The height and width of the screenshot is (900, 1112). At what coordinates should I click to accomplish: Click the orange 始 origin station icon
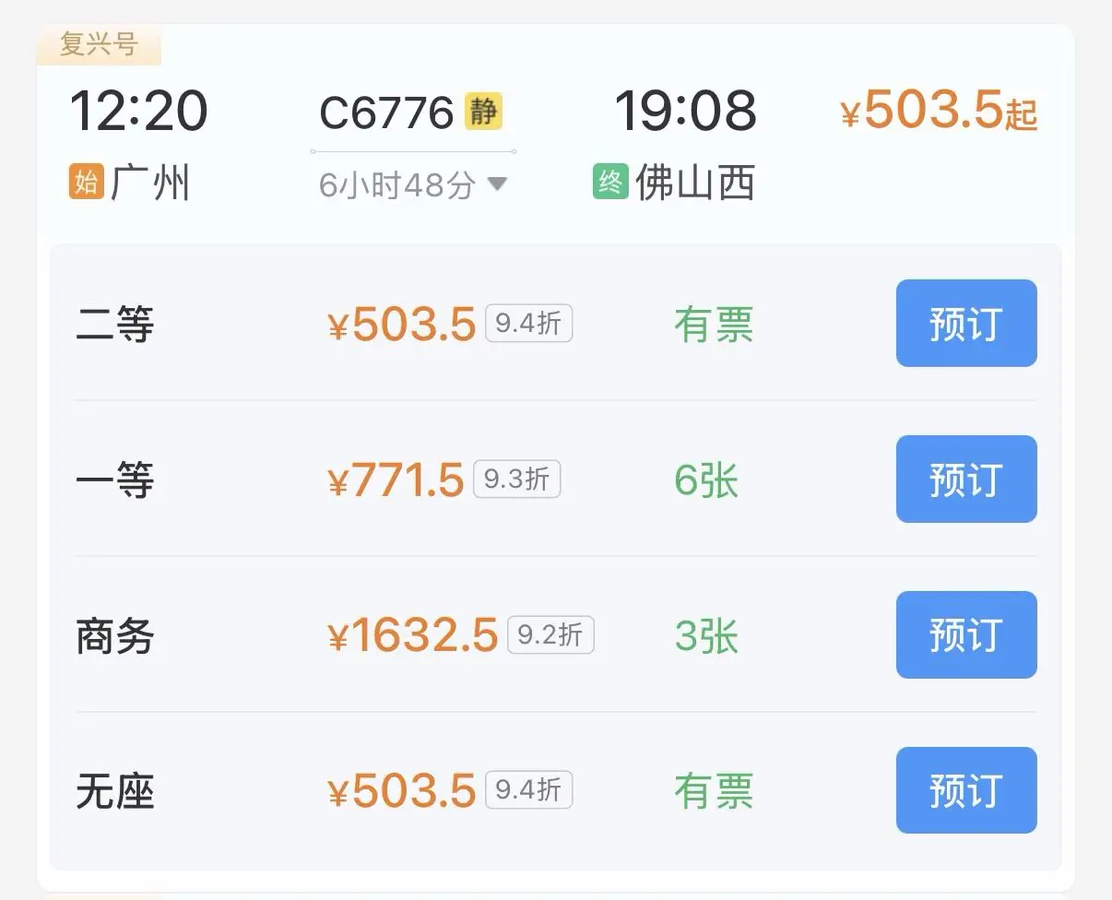tap(86, 182)
